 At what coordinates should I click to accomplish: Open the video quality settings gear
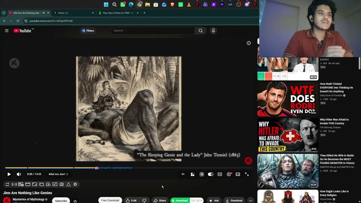pyautogui.click(x=229, y=174)
